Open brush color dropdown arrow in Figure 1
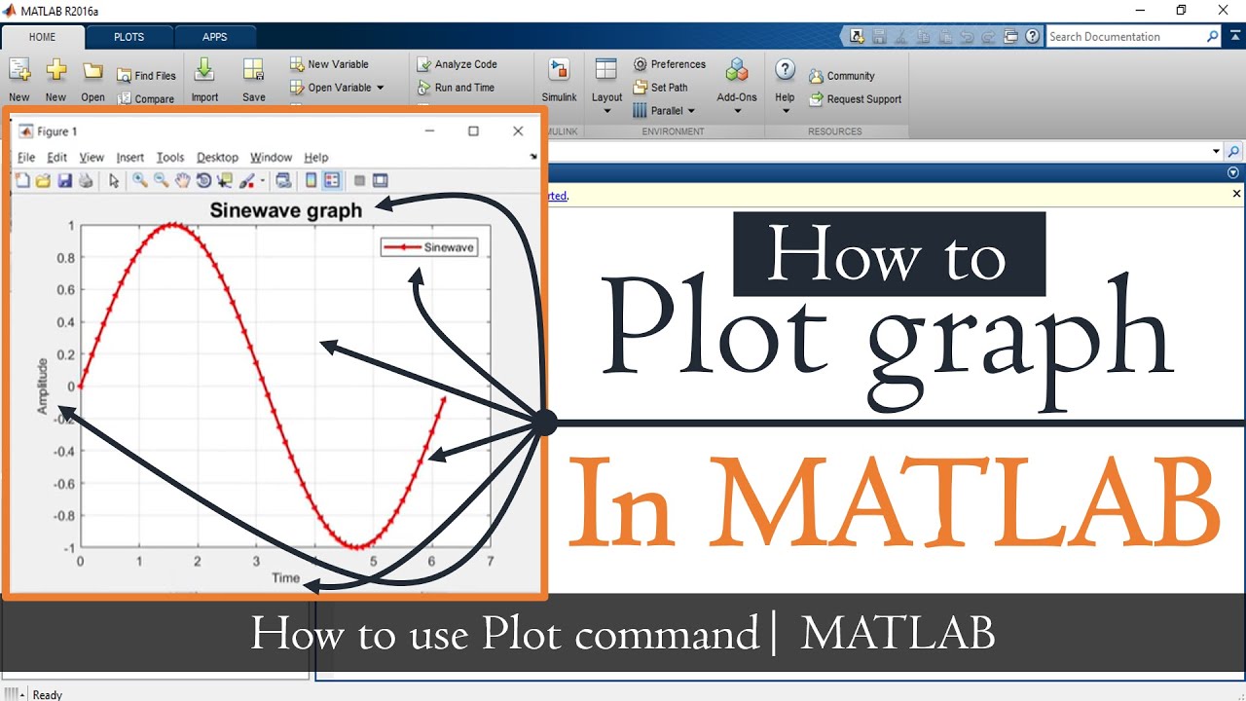1246x701 pixels. 263,181
